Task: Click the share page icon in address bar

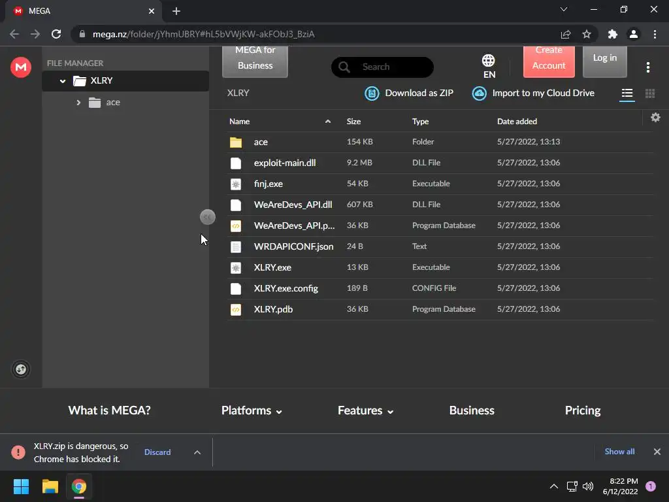Action: [x=566, y=34]
